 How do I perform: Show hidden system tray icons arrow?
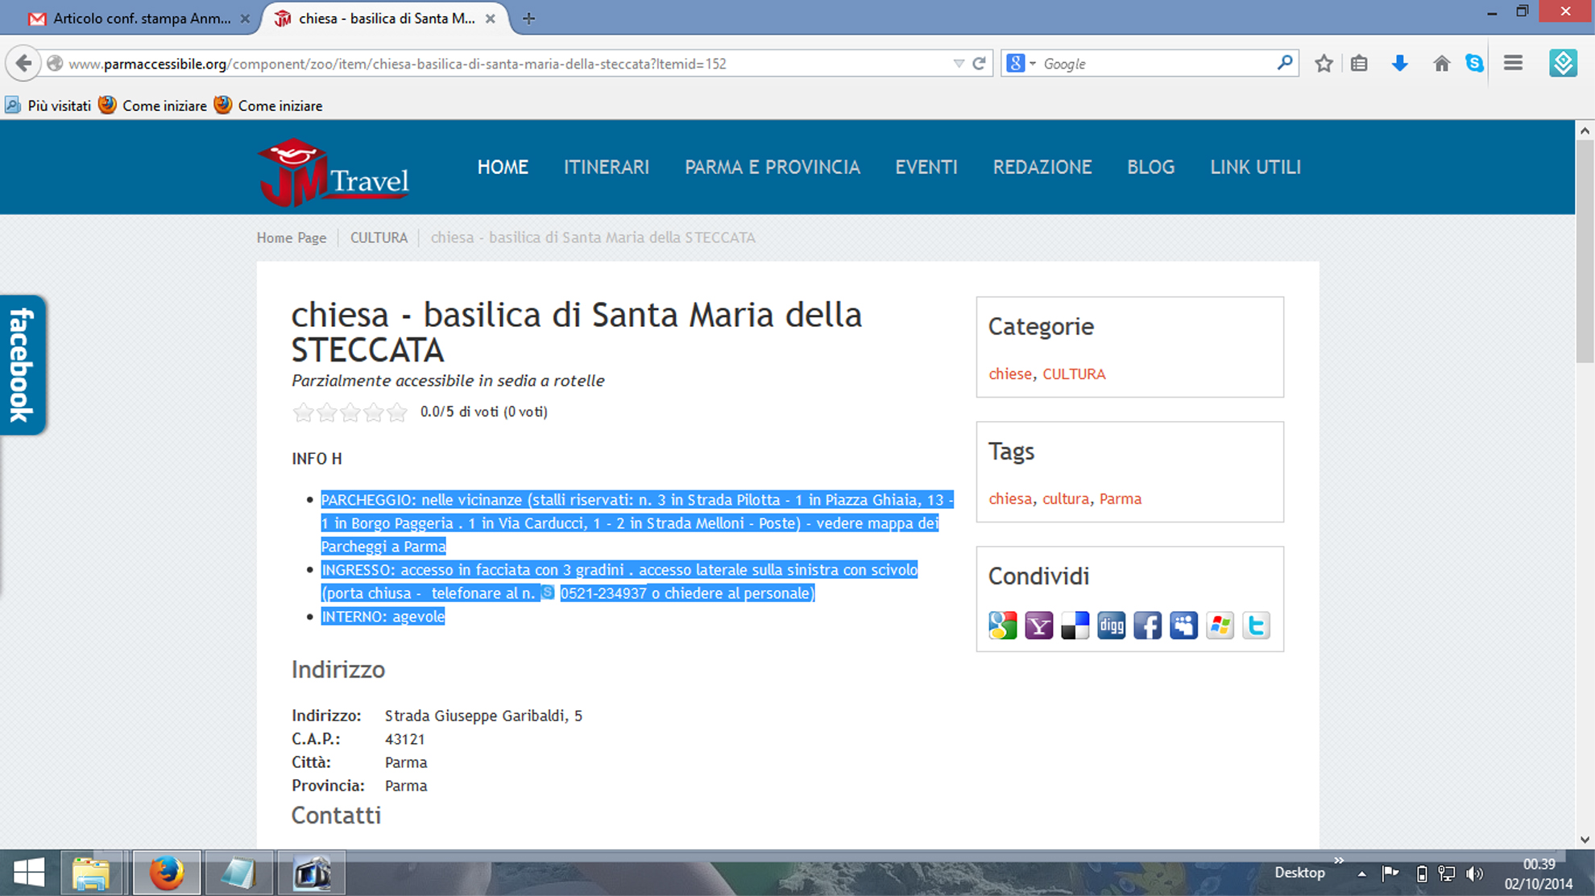pyautogui.click(x=1361, y=873)
